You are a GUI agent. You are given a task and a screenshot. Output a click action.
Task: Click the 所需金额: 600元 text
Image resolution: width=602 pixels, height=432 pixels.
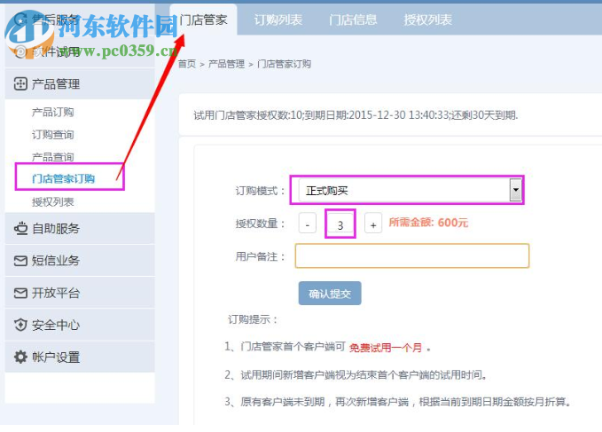click(x=428, y=223)
